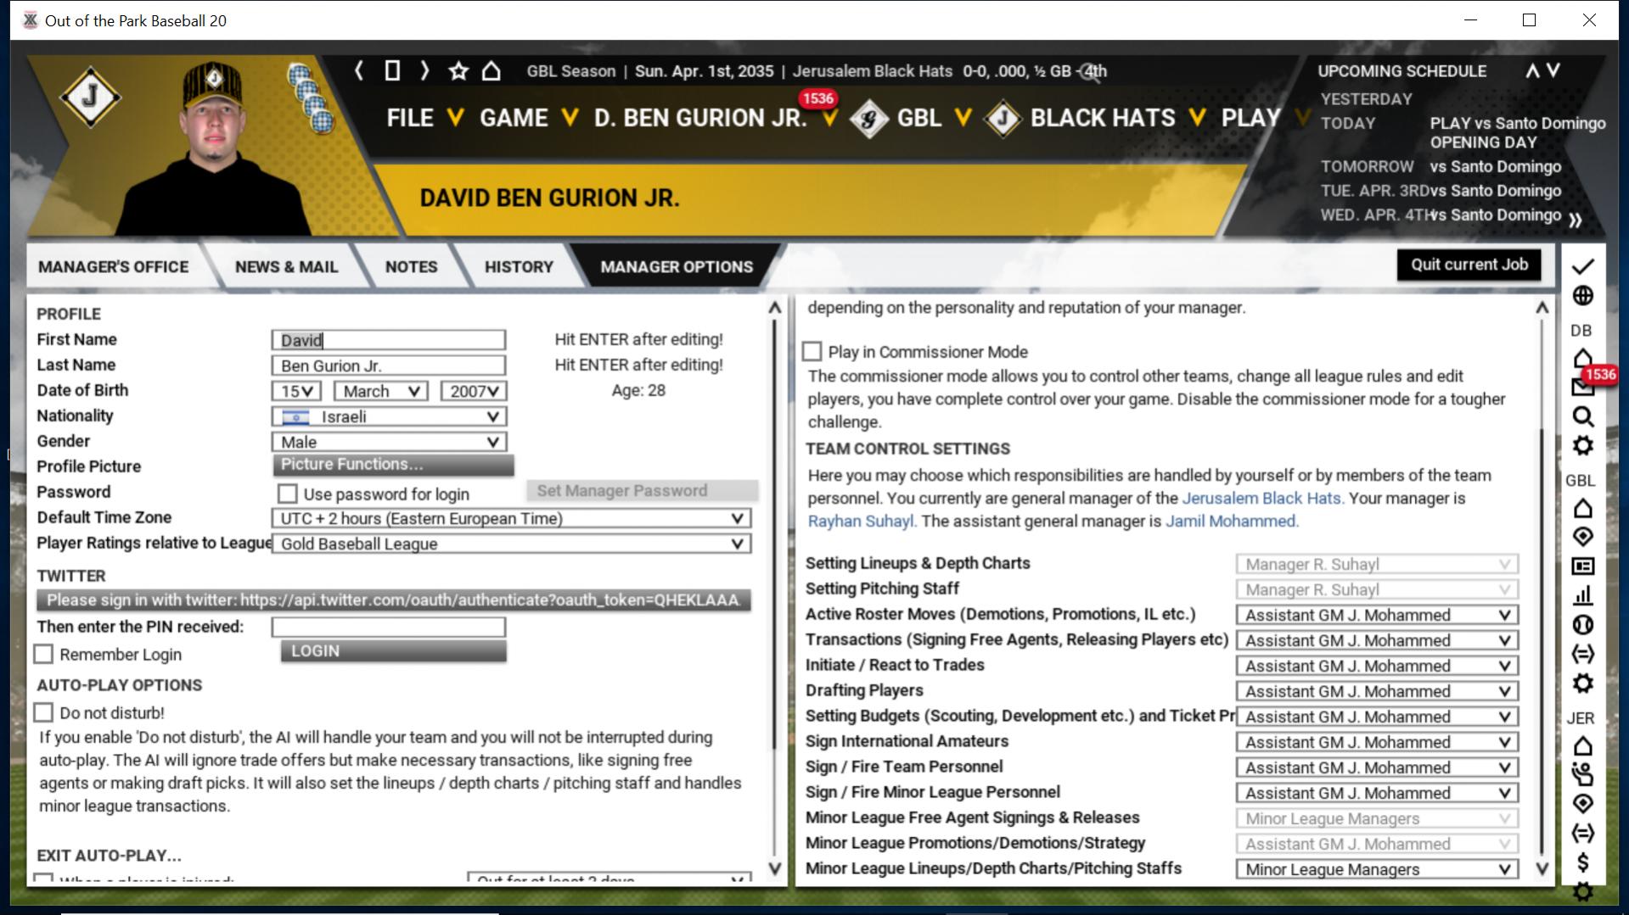Click the Picture Functions... button
Image resolution: width=1629 pixels, height=915 pixels.
coord(393,465)
